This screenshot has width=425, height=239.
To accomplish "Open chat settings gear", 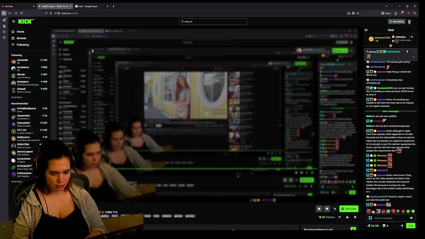I will (402, 226).
